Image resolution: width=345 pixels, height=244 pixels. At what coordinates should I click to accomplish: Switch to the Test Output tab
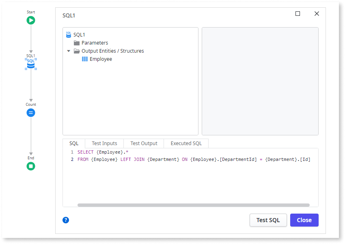click(144, 143)
